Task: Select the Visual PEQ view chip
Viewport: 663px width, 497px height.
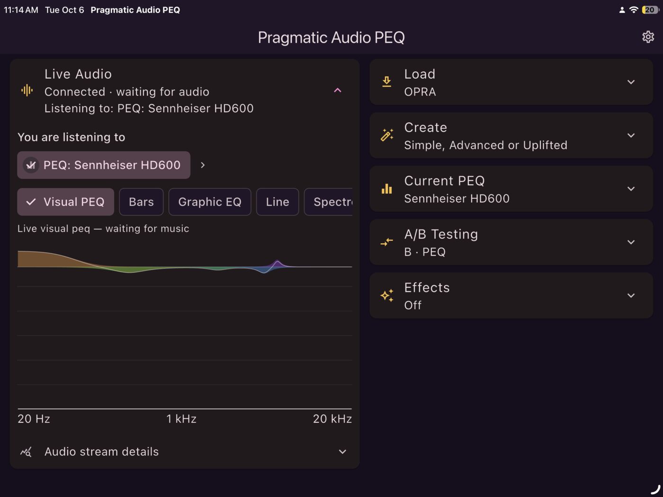Action: tap(66, 202)
